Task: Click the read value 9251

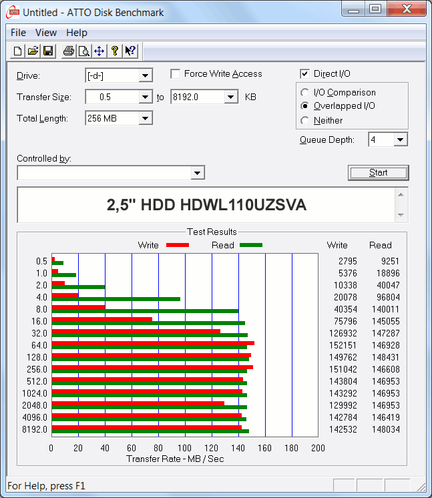Action: click(390, 261)
